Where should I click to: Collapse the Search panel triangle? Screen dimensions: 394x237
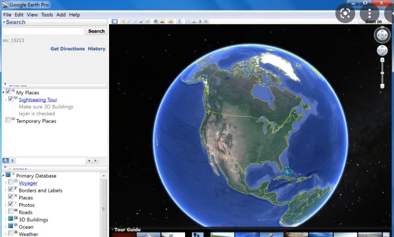click(4, 23)
